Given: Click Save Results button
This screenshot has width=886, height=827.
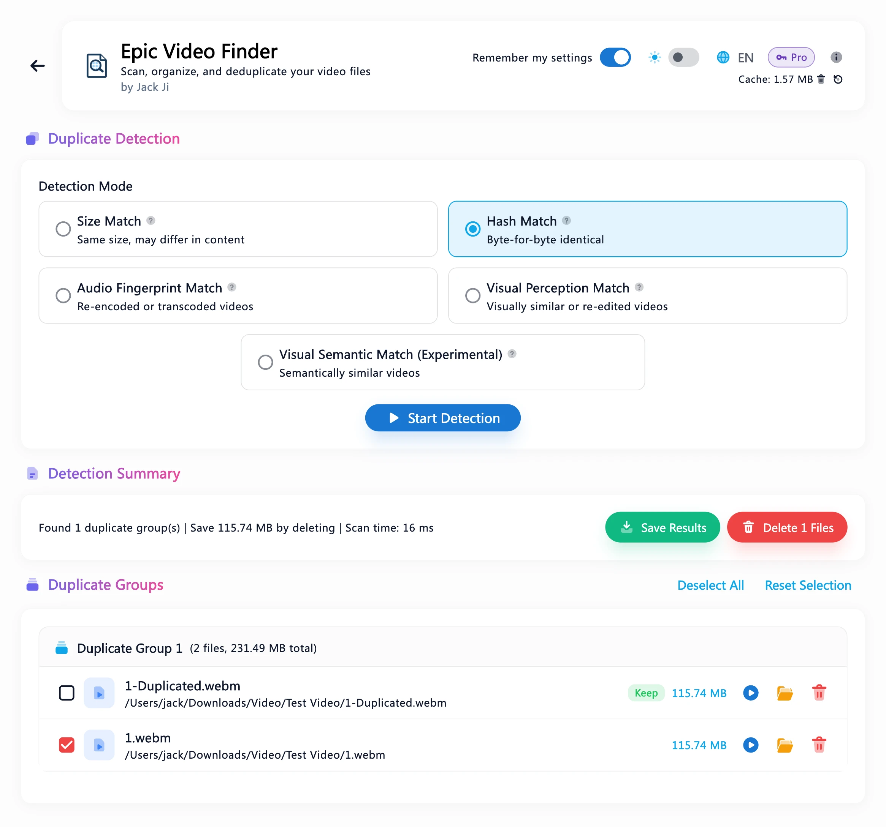Looking at the screenshot, I should (662, 527).
